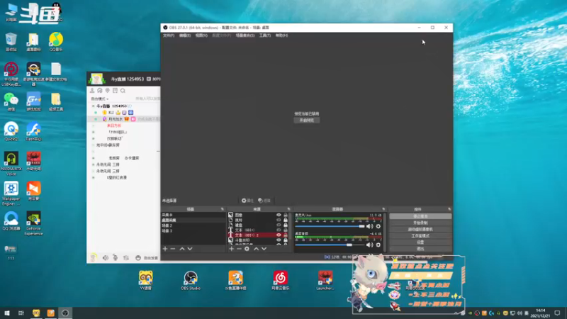Select the 桌面采集 scene
The width and height of the screenshot is (567, 319).
[x=193, y=220]
